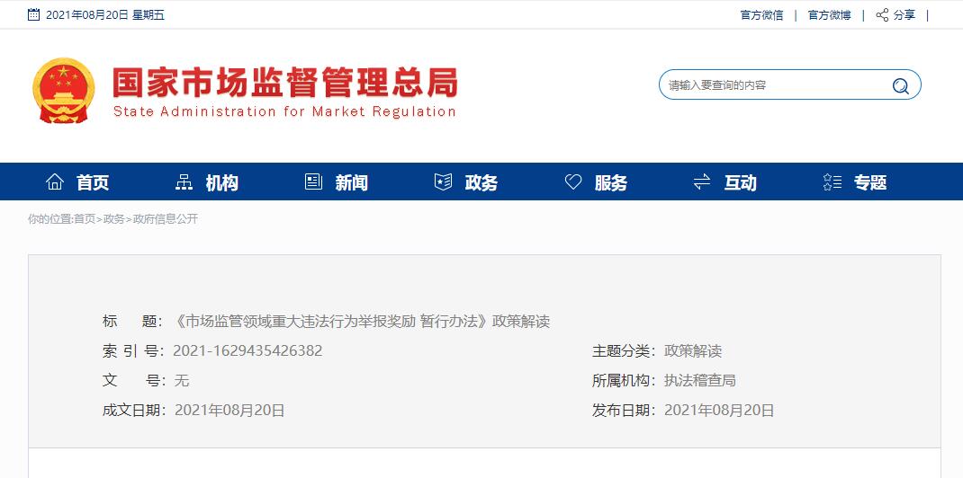Click the article title 政策解读 text
The height and width of the screenshot is (478, 963).
[521, 321]
